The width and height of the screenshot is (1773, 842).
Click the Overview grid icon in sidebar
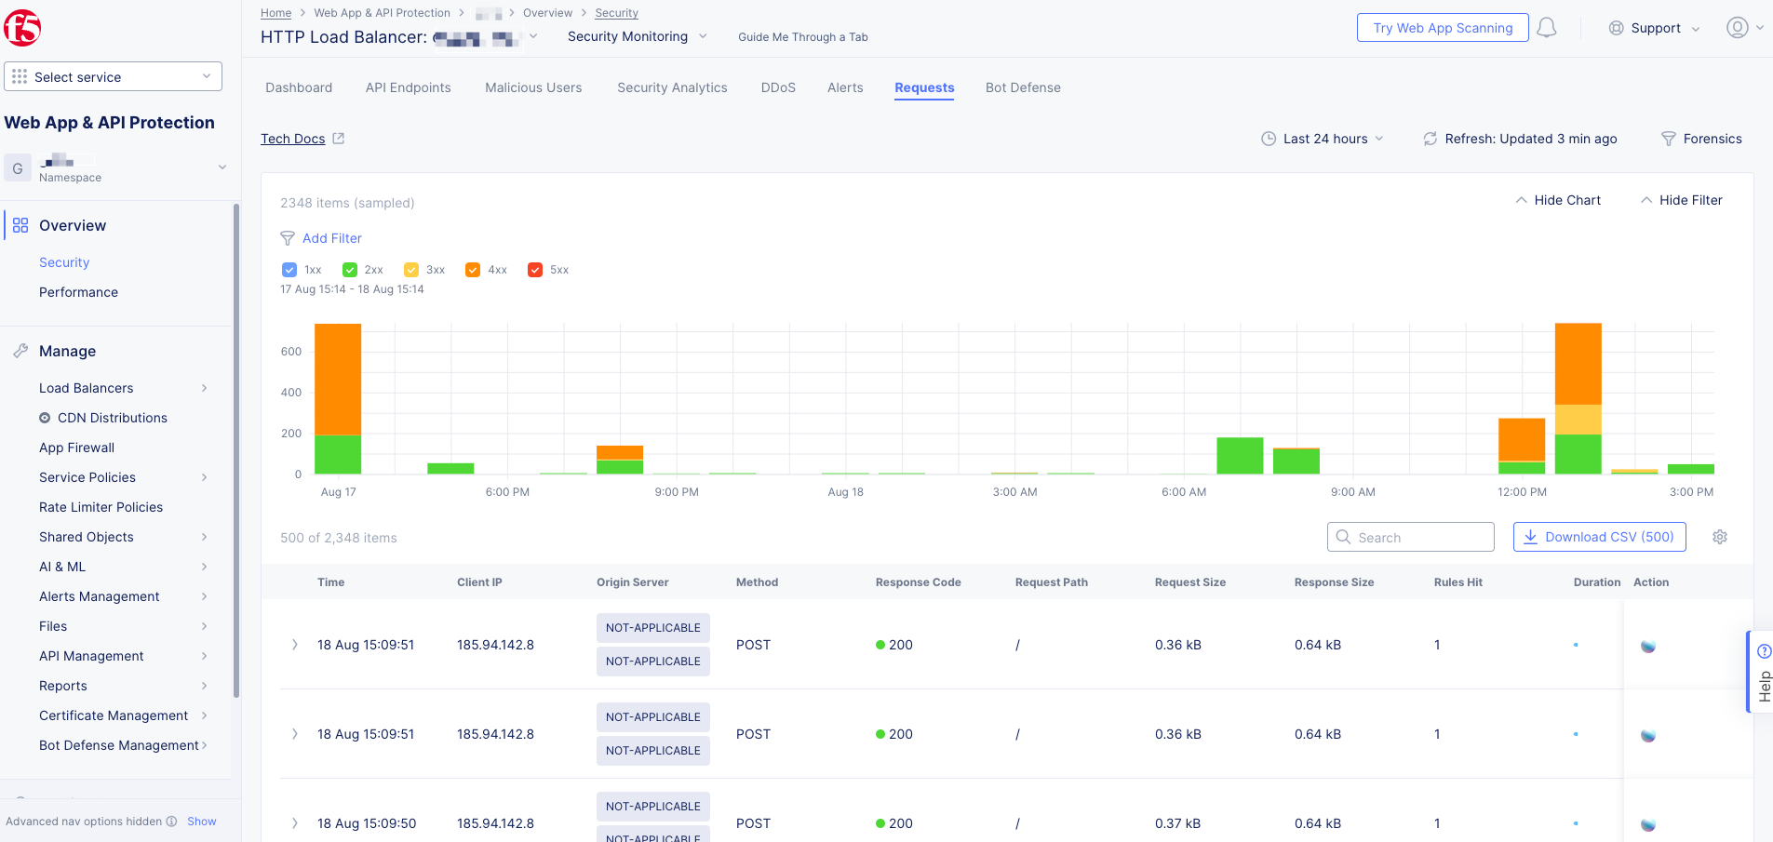pos(20,225)
